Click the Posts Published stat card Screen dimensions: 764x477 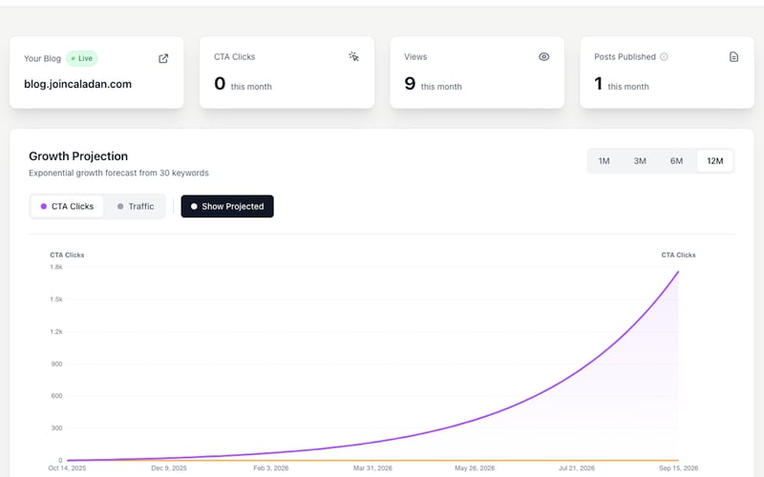(x=665, y=73)
